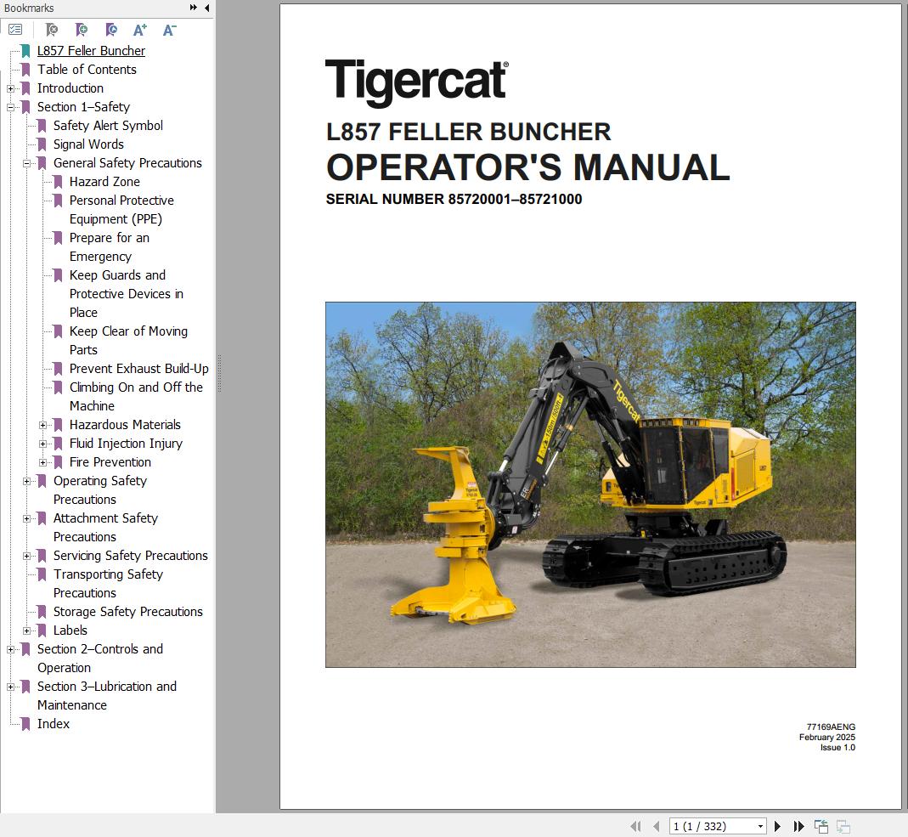Expand the Fire Prevention bookmark node
Viewport: 908px width, 837px height.
coord(43,462)
